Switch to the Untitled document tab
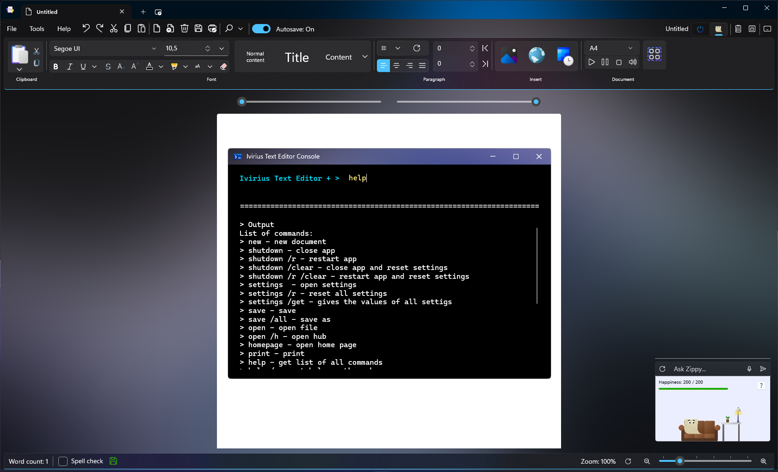The image size is (778, 472). pyautogui.click(x=47, y=12)
